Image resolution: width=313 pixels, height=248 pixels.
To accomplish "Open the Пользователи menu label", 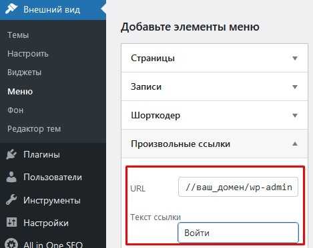I will pos(53,177).
